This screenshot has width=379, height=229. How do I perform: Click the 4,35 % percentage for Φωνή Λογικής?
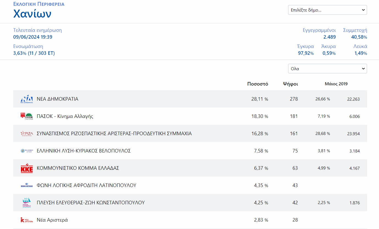(261, 185)
